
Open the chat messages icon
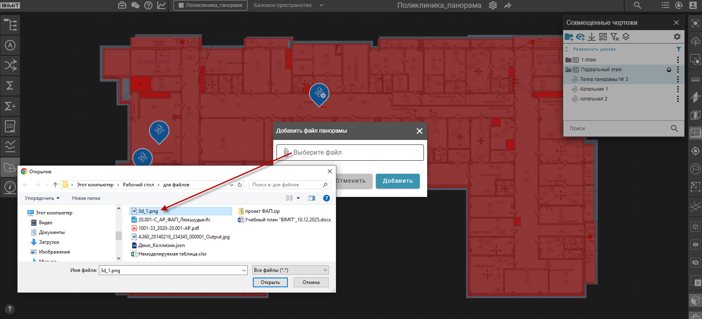pos(135,5)
